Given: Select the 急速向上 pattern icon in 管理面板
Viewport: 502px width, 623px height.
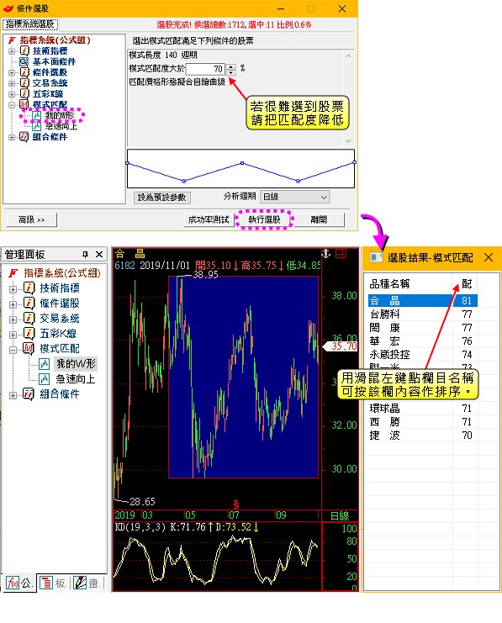Looking at the screenshot, I should [44, 379].
